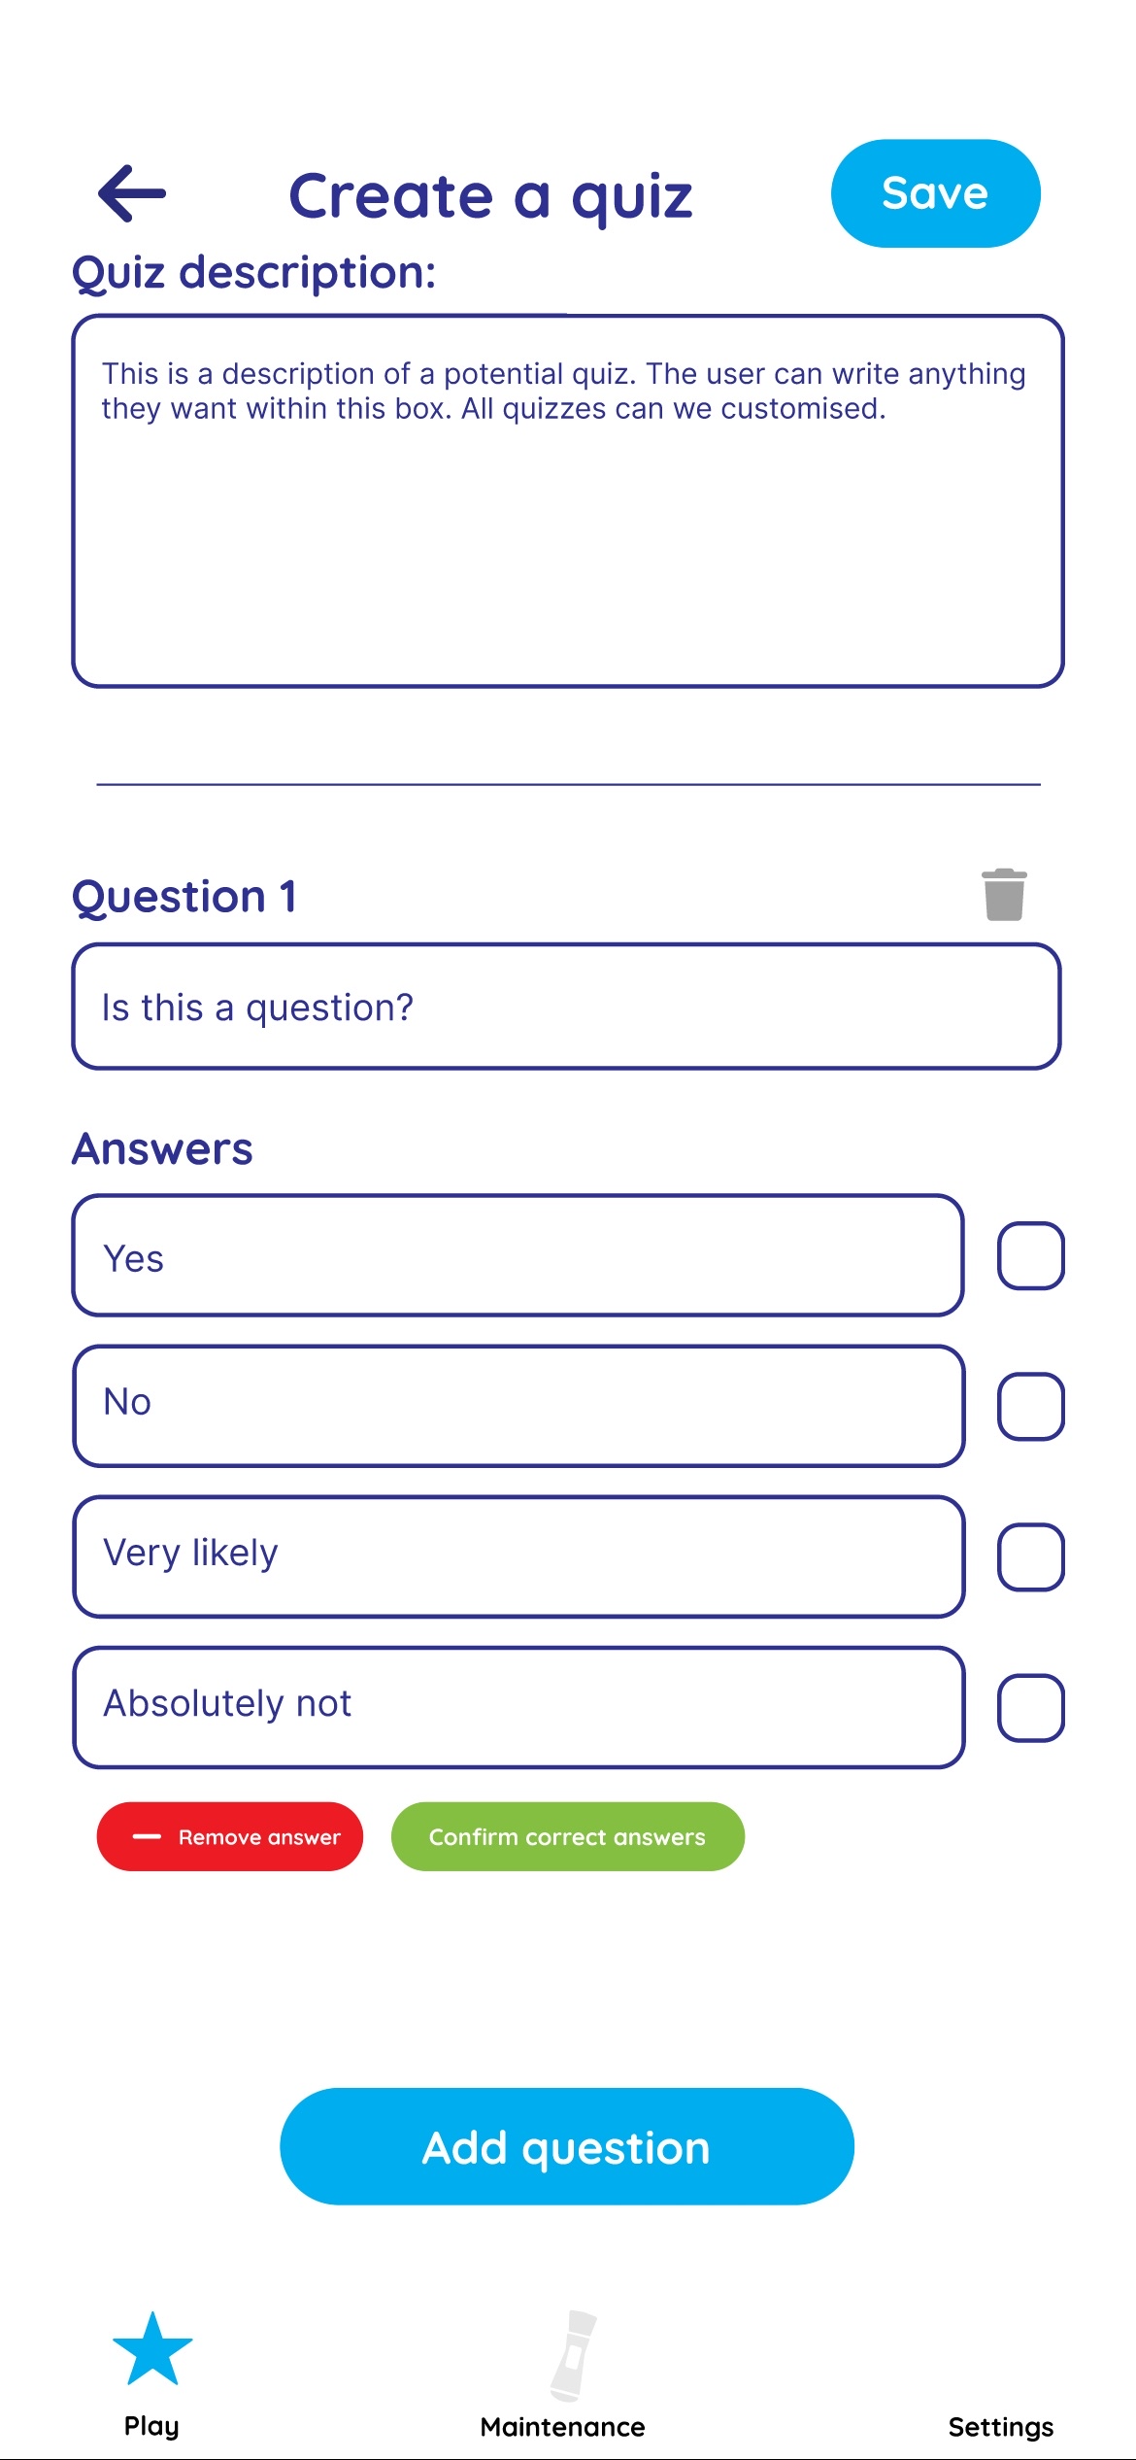This screenshot has width=1136, height=2460.
Task: Mark the No answer checkbox
Action: tap(1030, 1406)
